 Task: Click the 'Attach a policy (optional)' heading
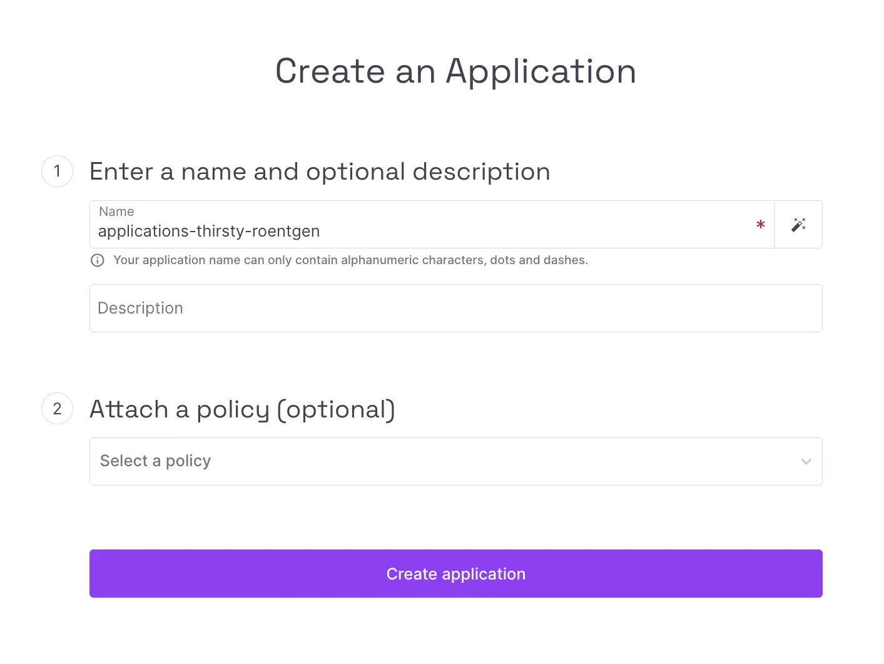[242, 409]
